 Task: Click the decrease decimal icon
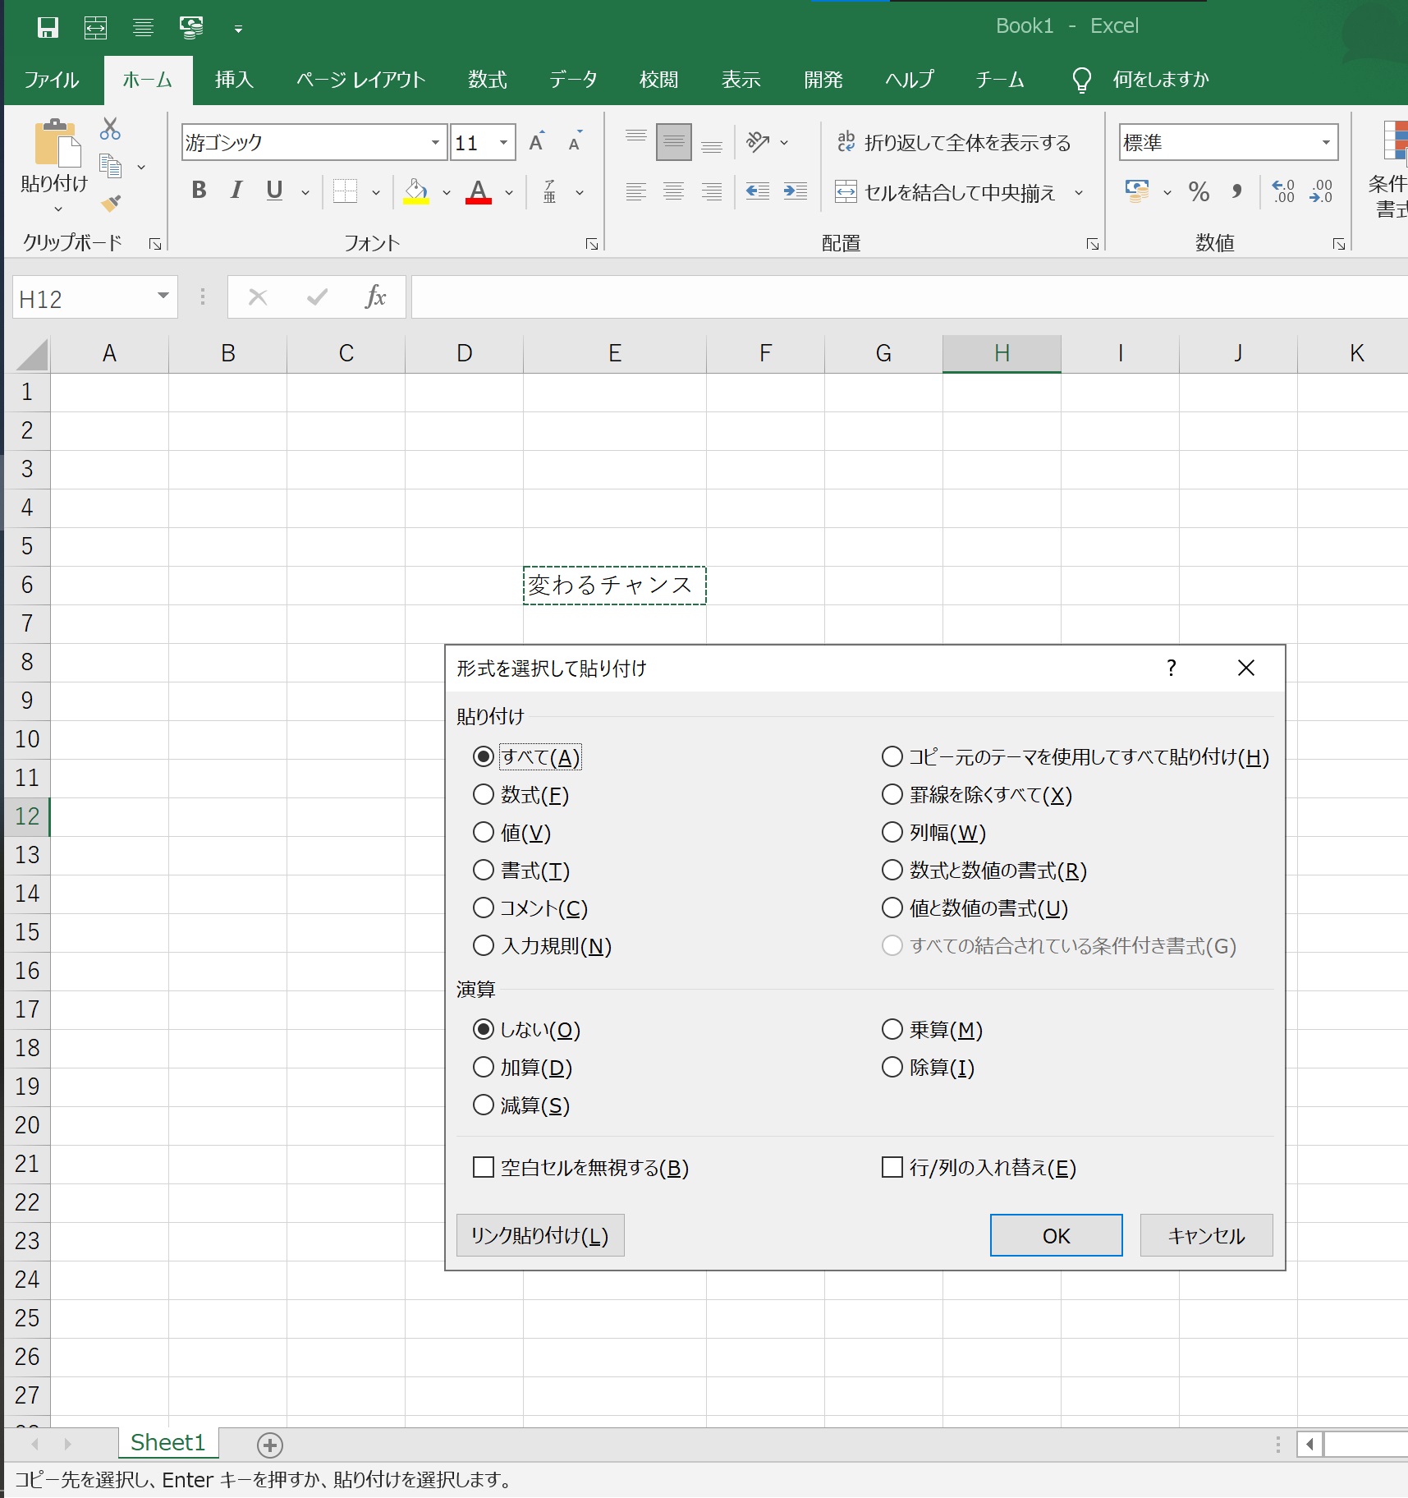1321,192
